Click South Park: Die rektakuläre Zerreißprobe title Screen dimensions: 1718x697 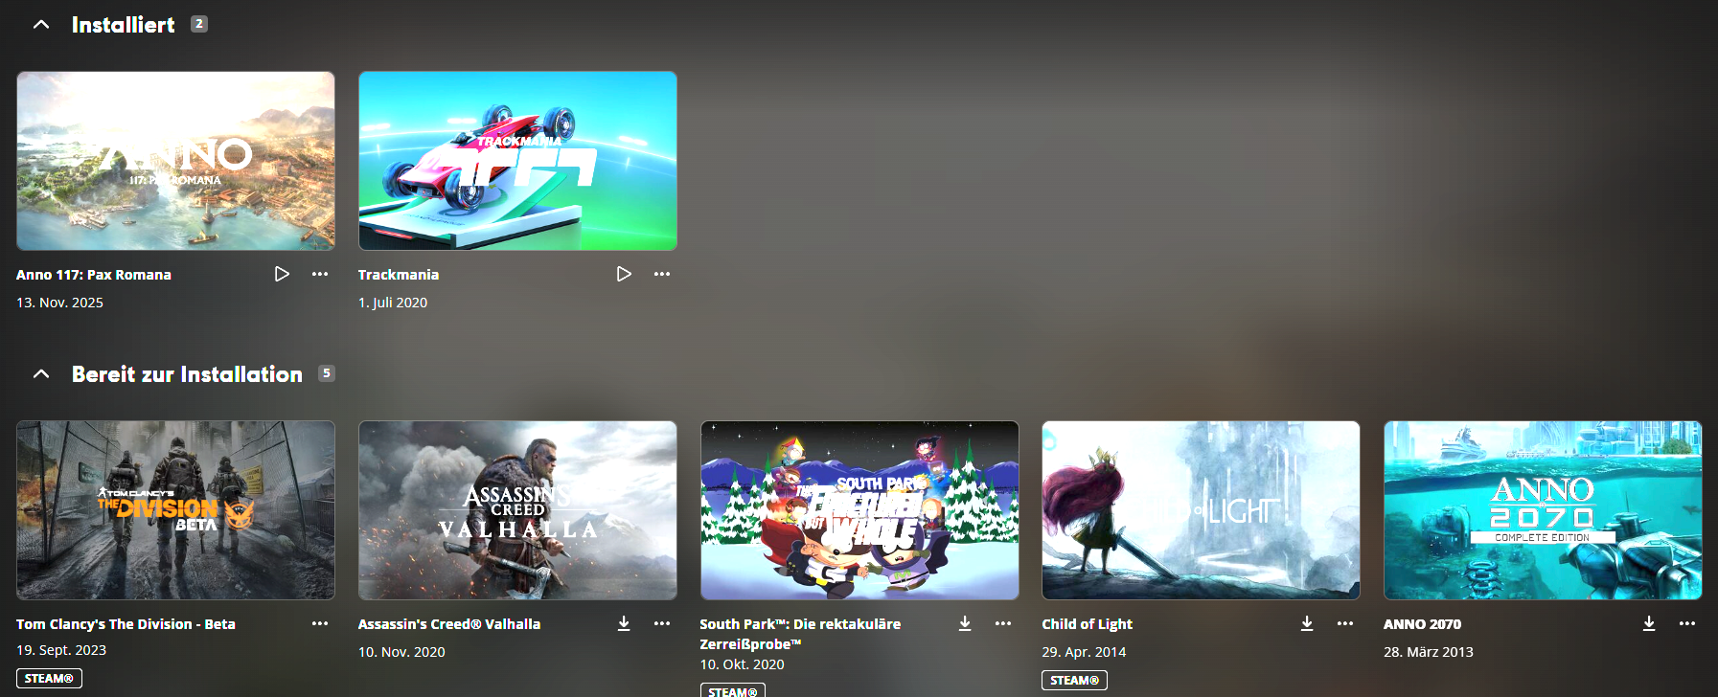coord(800,634)
